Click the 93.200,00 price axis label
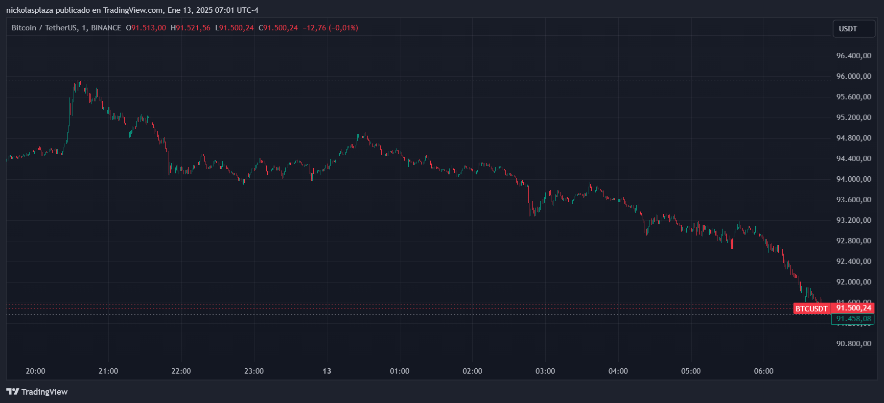Viewport: 884px width, 403px height. point(853,220)
